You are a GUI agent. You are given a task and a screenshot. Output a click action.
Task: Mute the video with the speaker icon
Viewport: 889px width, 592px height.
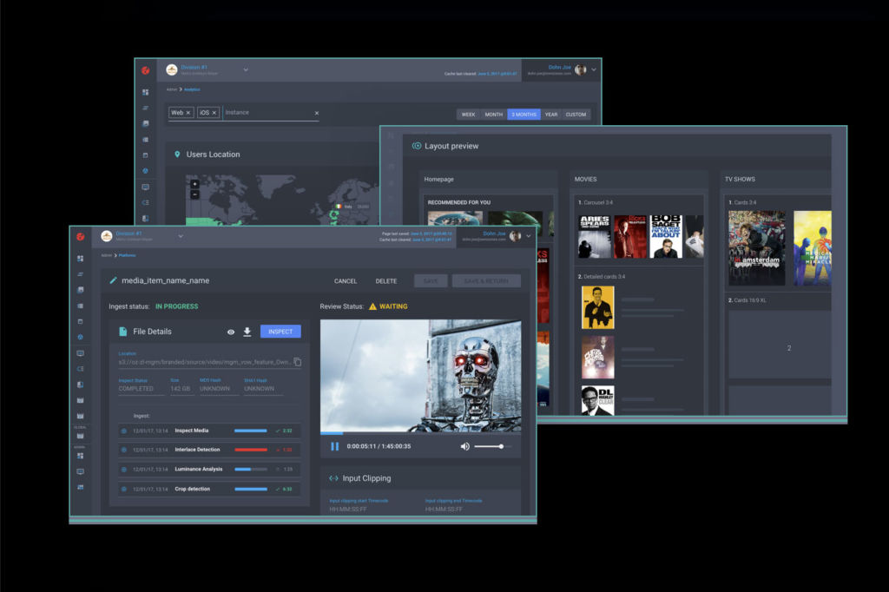(465, 446)
